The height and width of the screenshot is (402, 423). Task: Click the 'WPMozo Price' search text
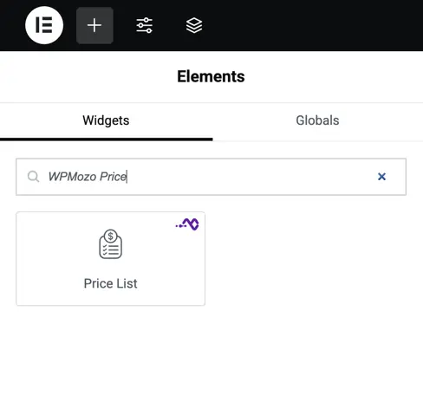pyautogui.click(x=88, y=177)
